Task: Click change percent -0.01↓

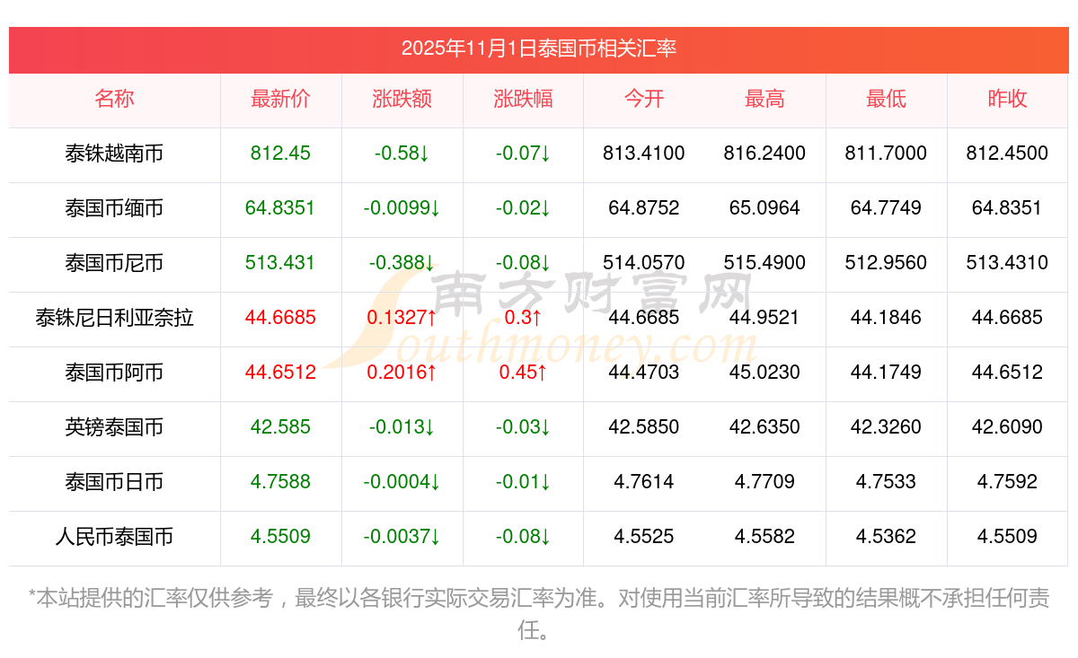Action: (x=523, y=482)
